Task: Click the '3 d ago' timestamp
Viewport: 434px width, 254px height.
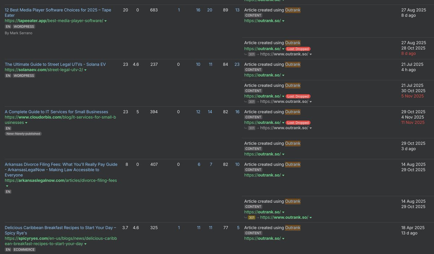Action: 408,149
